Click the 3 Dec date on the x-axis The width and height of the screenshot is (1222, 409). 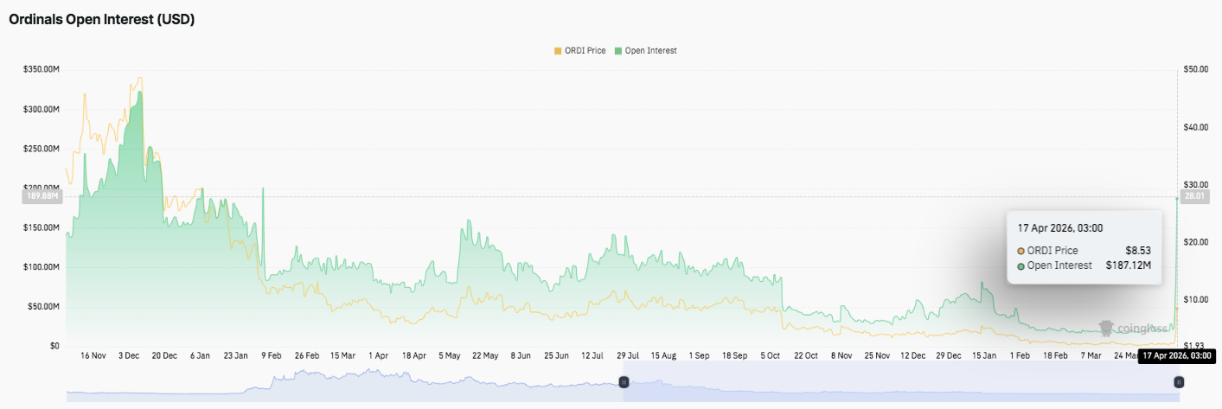[x=128, y=355]
